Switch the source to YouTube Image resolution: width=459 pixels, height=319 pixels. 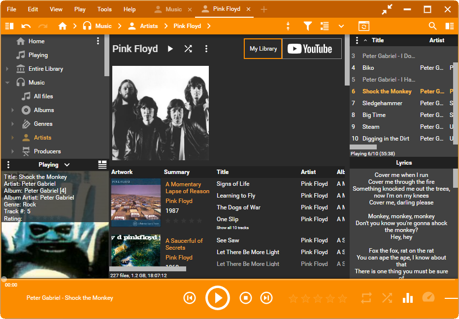[x=311, y=49]
